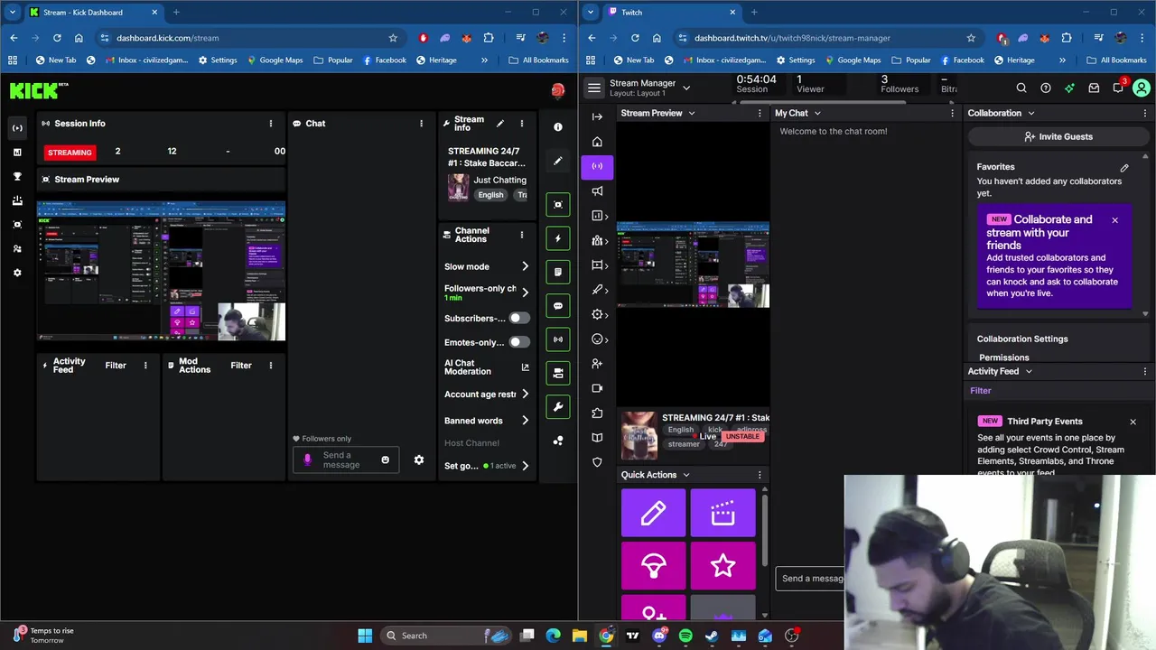This screenshot has height=650, width=1156.
Task: Open Twitch sidebar camera icon
Action: pos(597,388)
